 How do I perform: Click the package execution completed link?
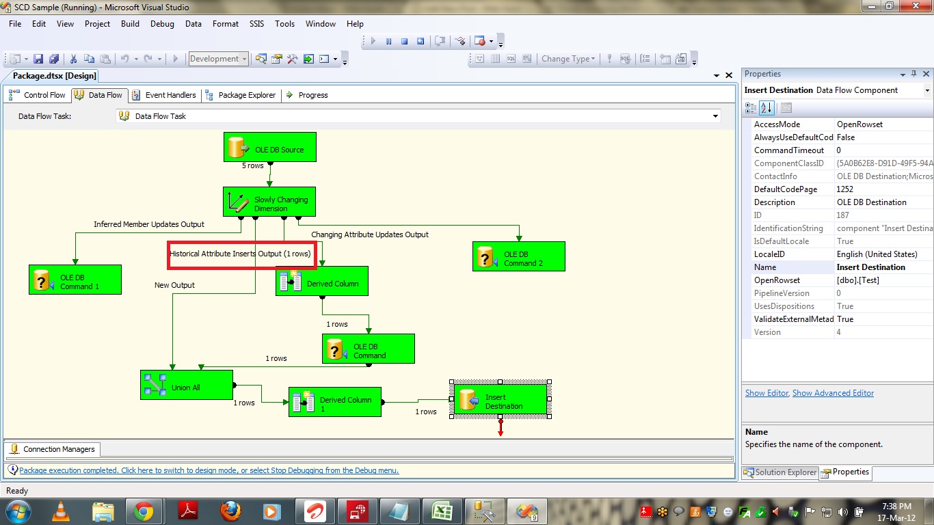click(209, 470)
